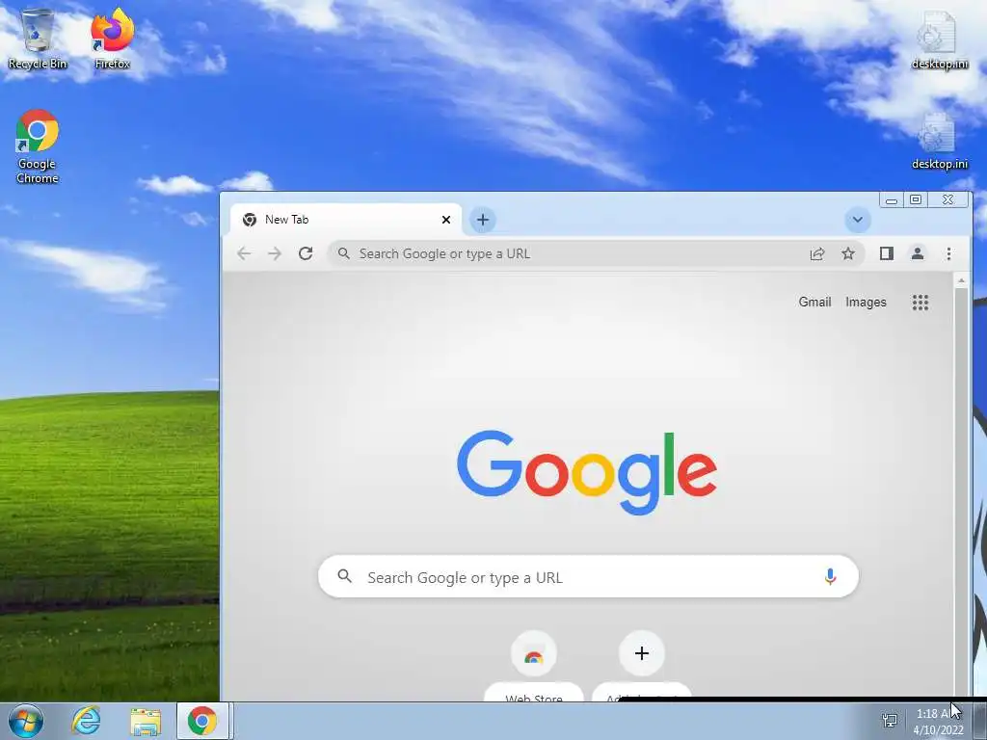
Task: Click magnifier icon in Google search box
Action: point(344,576)
